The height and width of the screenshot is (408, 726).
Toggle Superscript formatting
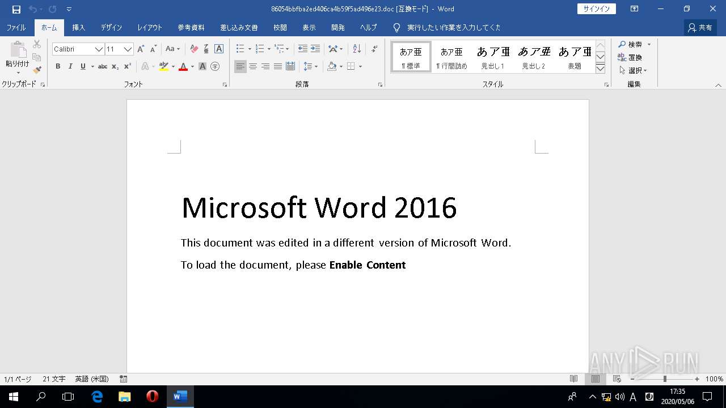click(128, 66)
